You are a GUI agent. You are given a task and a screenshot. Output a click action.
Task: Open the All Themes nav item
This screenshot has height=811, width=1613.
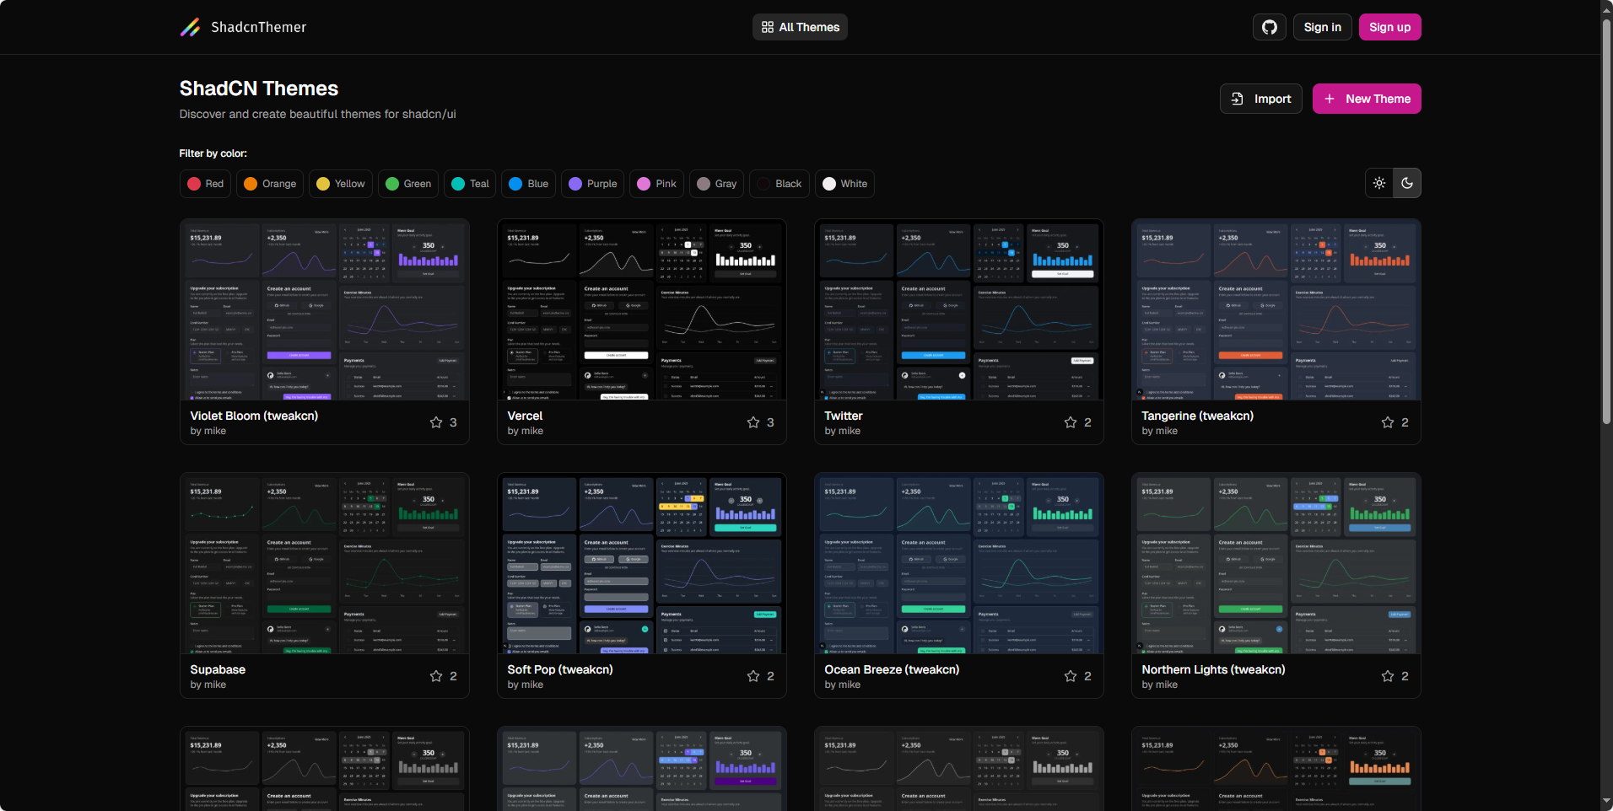(800, 27)
